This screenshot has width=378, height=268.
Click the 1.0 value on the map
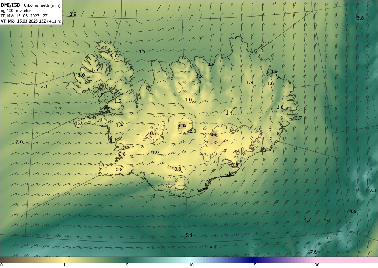click(188, 100)
